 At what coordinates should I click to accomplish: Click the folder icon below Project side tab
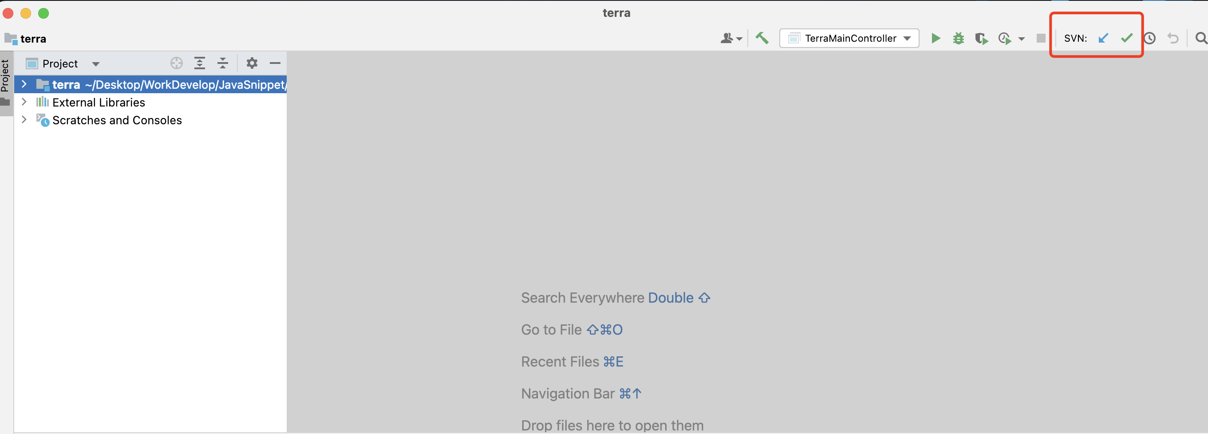click(5, 102)
